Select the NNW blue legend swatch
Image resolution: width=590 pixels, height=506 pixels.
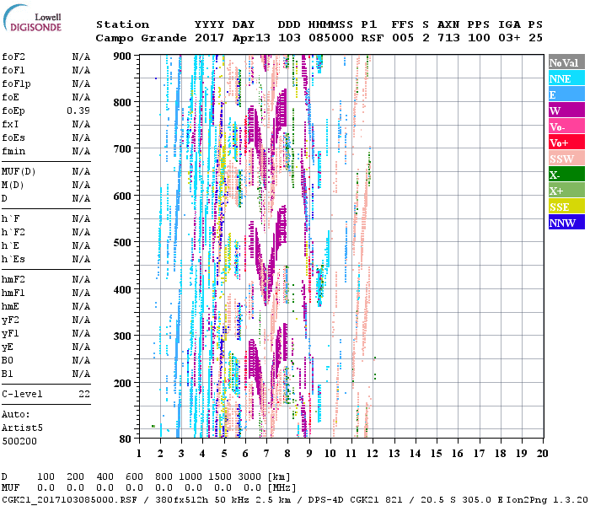(566, 222)
